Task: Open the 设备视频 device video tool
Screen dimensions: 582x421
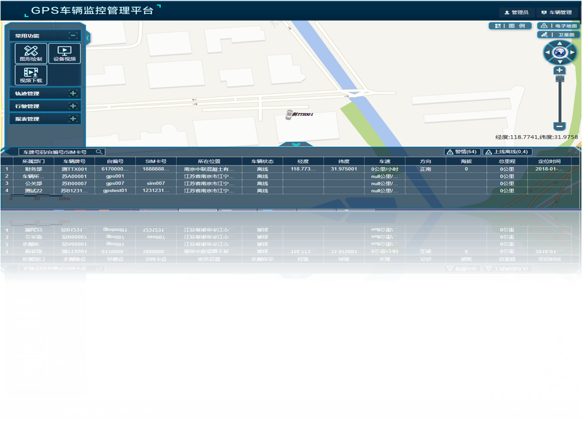Action: coord(65,54)
